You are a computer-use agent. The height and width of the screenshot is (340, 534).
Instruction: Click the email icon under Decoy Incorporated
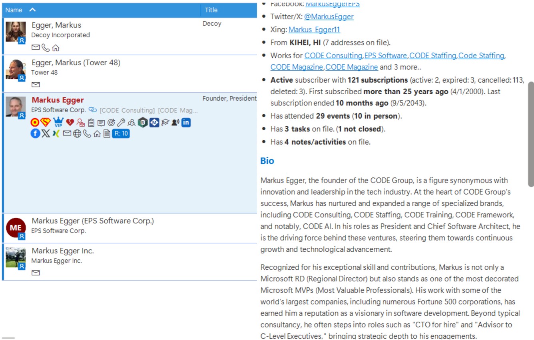36,48
